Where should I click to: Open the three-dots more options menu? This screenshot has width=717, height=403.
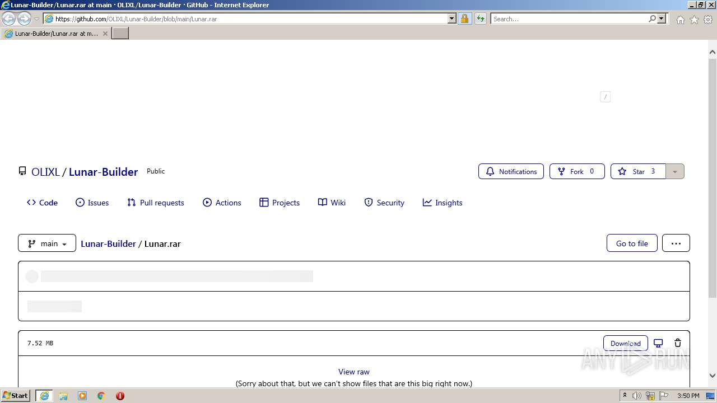(x=676, y=243)
